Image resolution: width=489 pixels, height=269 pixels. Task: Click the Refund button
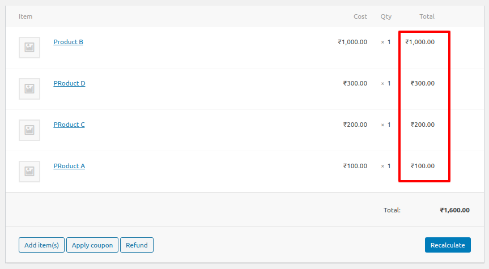pyautogui.click(x=137, y=245)
